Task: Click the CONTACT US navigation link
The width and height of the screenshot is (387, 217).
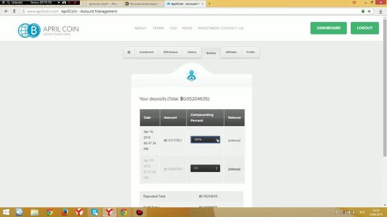Action: (232, 28)
